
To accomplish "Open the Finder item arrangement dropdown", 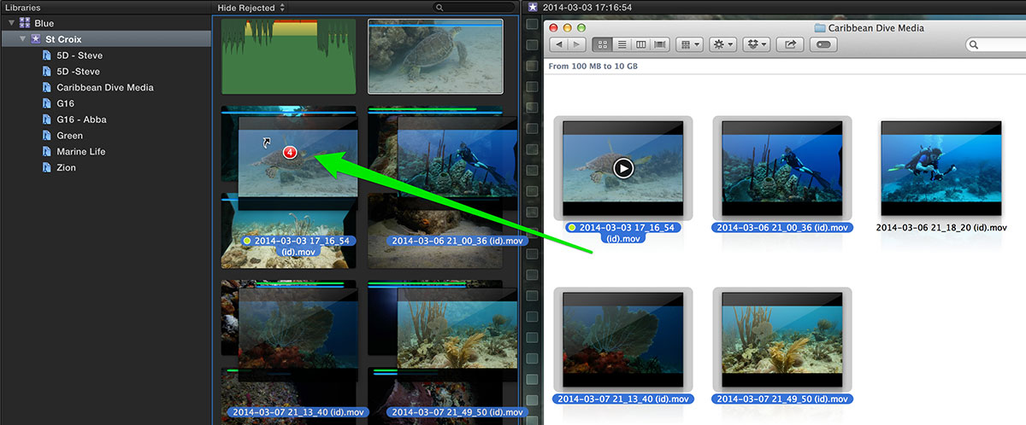I will 688,44.
